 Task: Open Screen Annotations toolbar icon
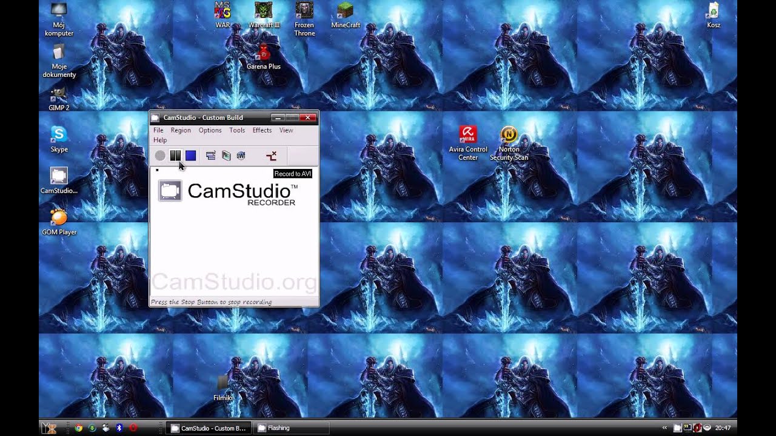[226, 156]
